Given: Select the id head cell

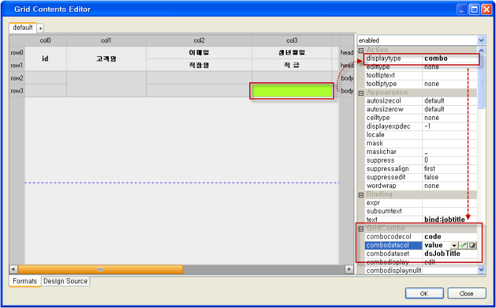Looking at the screenshot, I should [46, 59].
